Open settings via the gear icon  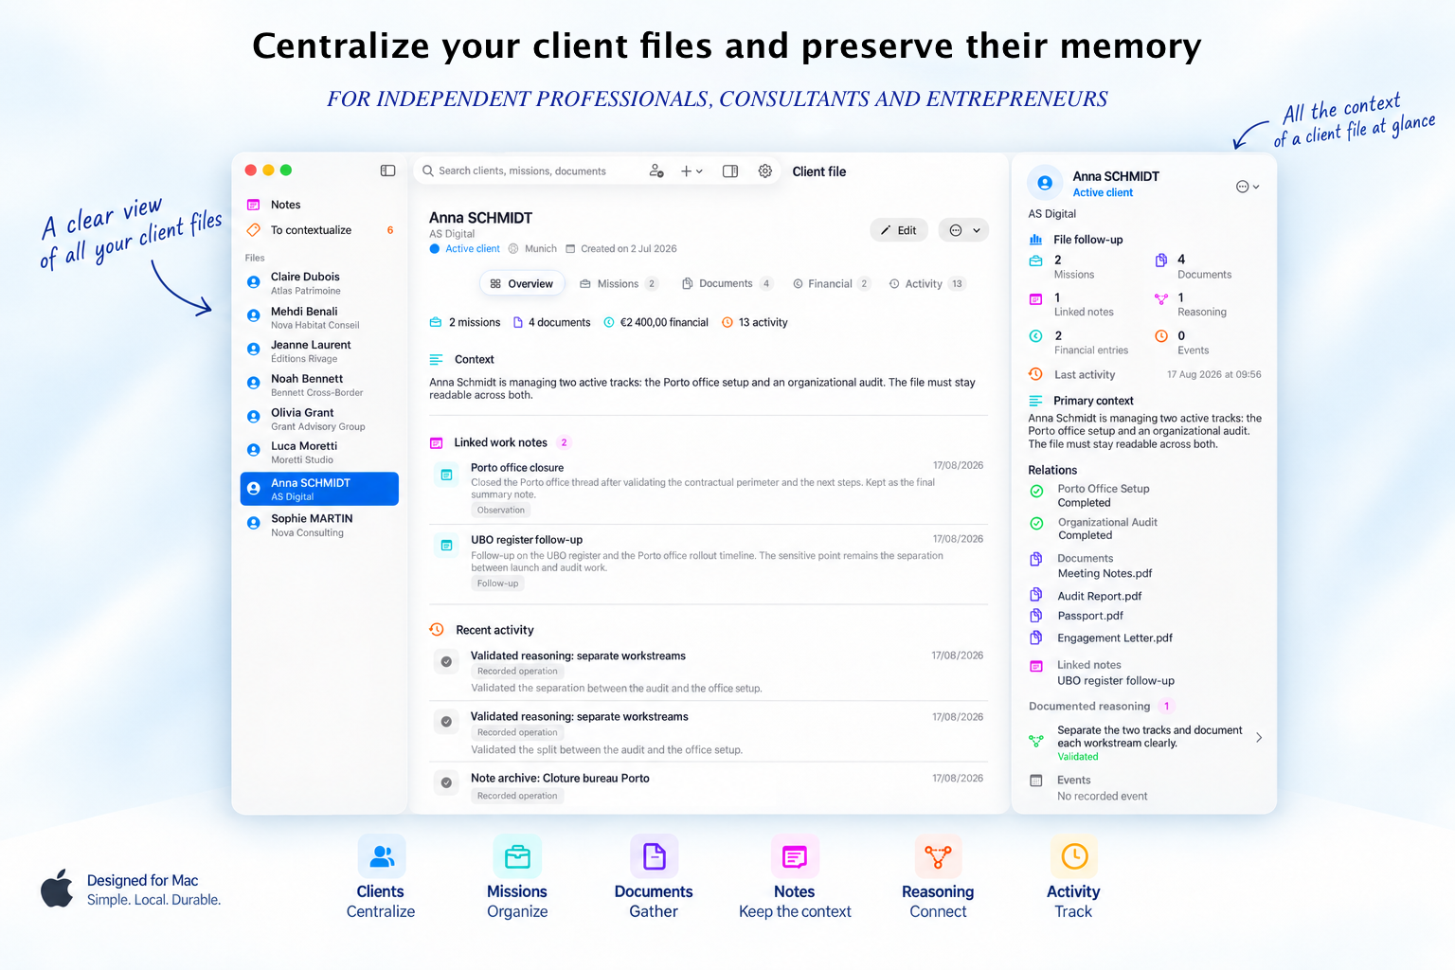pyautogui.click(x=765, y=171)
